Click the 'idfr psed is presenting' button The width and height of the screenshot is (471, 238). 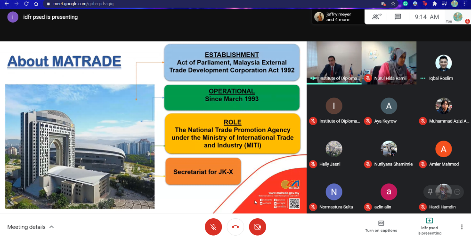click(429, 226)
